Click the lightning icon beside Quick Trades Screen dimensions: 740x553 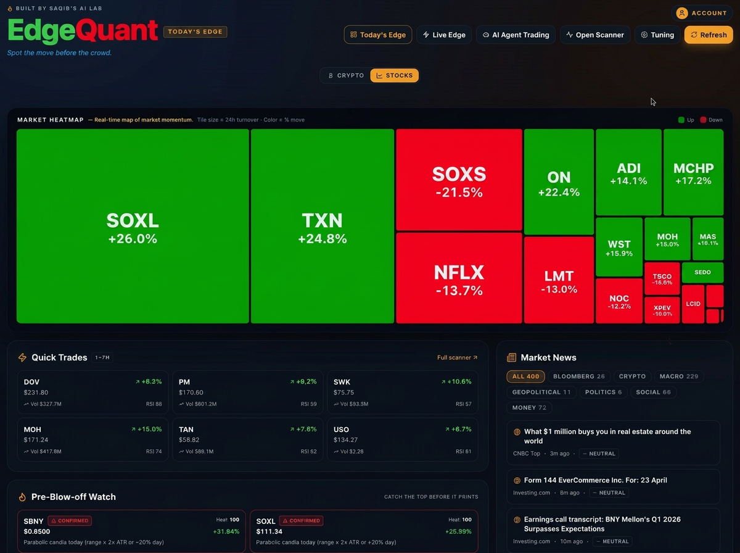(23, 358)
